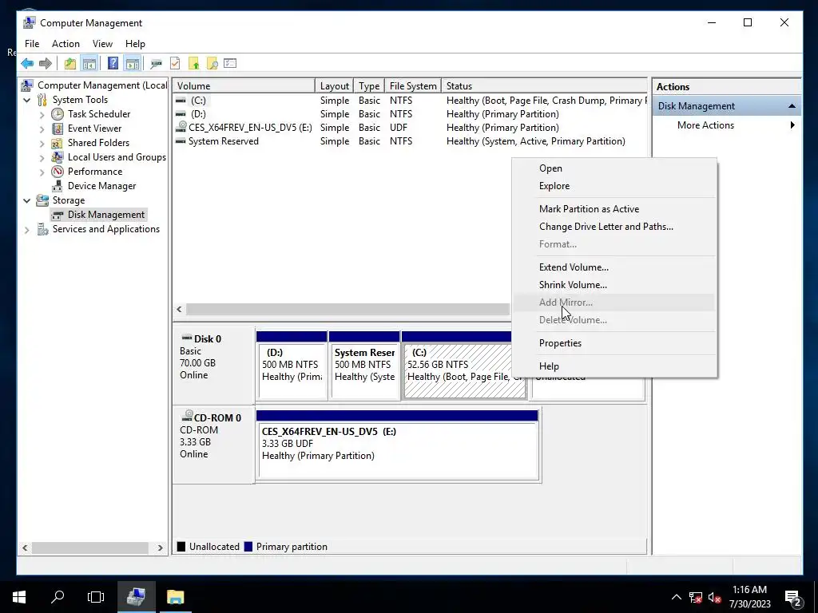Select Task Scheduler clock icon in tree
Image resolution: width=818 pixels, height=613 pixels.
[58, 114]
